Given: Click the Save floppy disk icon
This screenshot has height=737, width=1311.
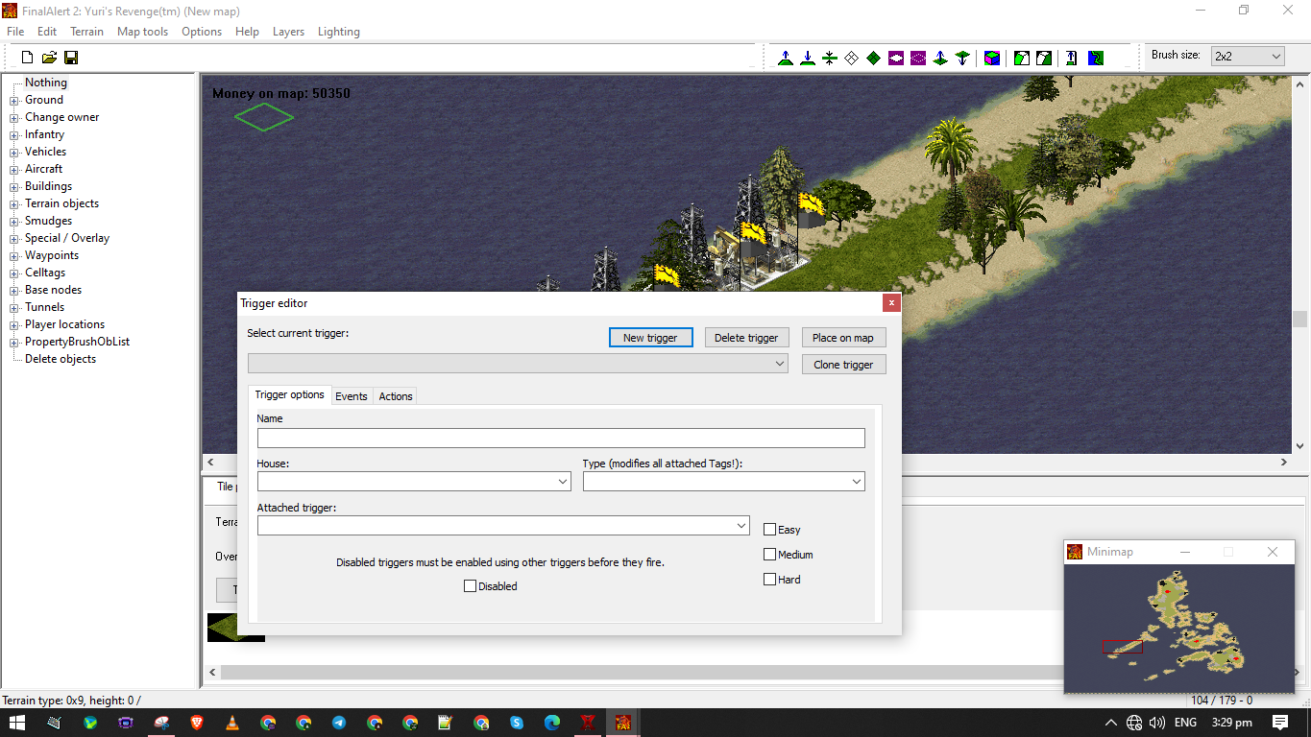Looking at the screenshot, I should tap(71, 58).
